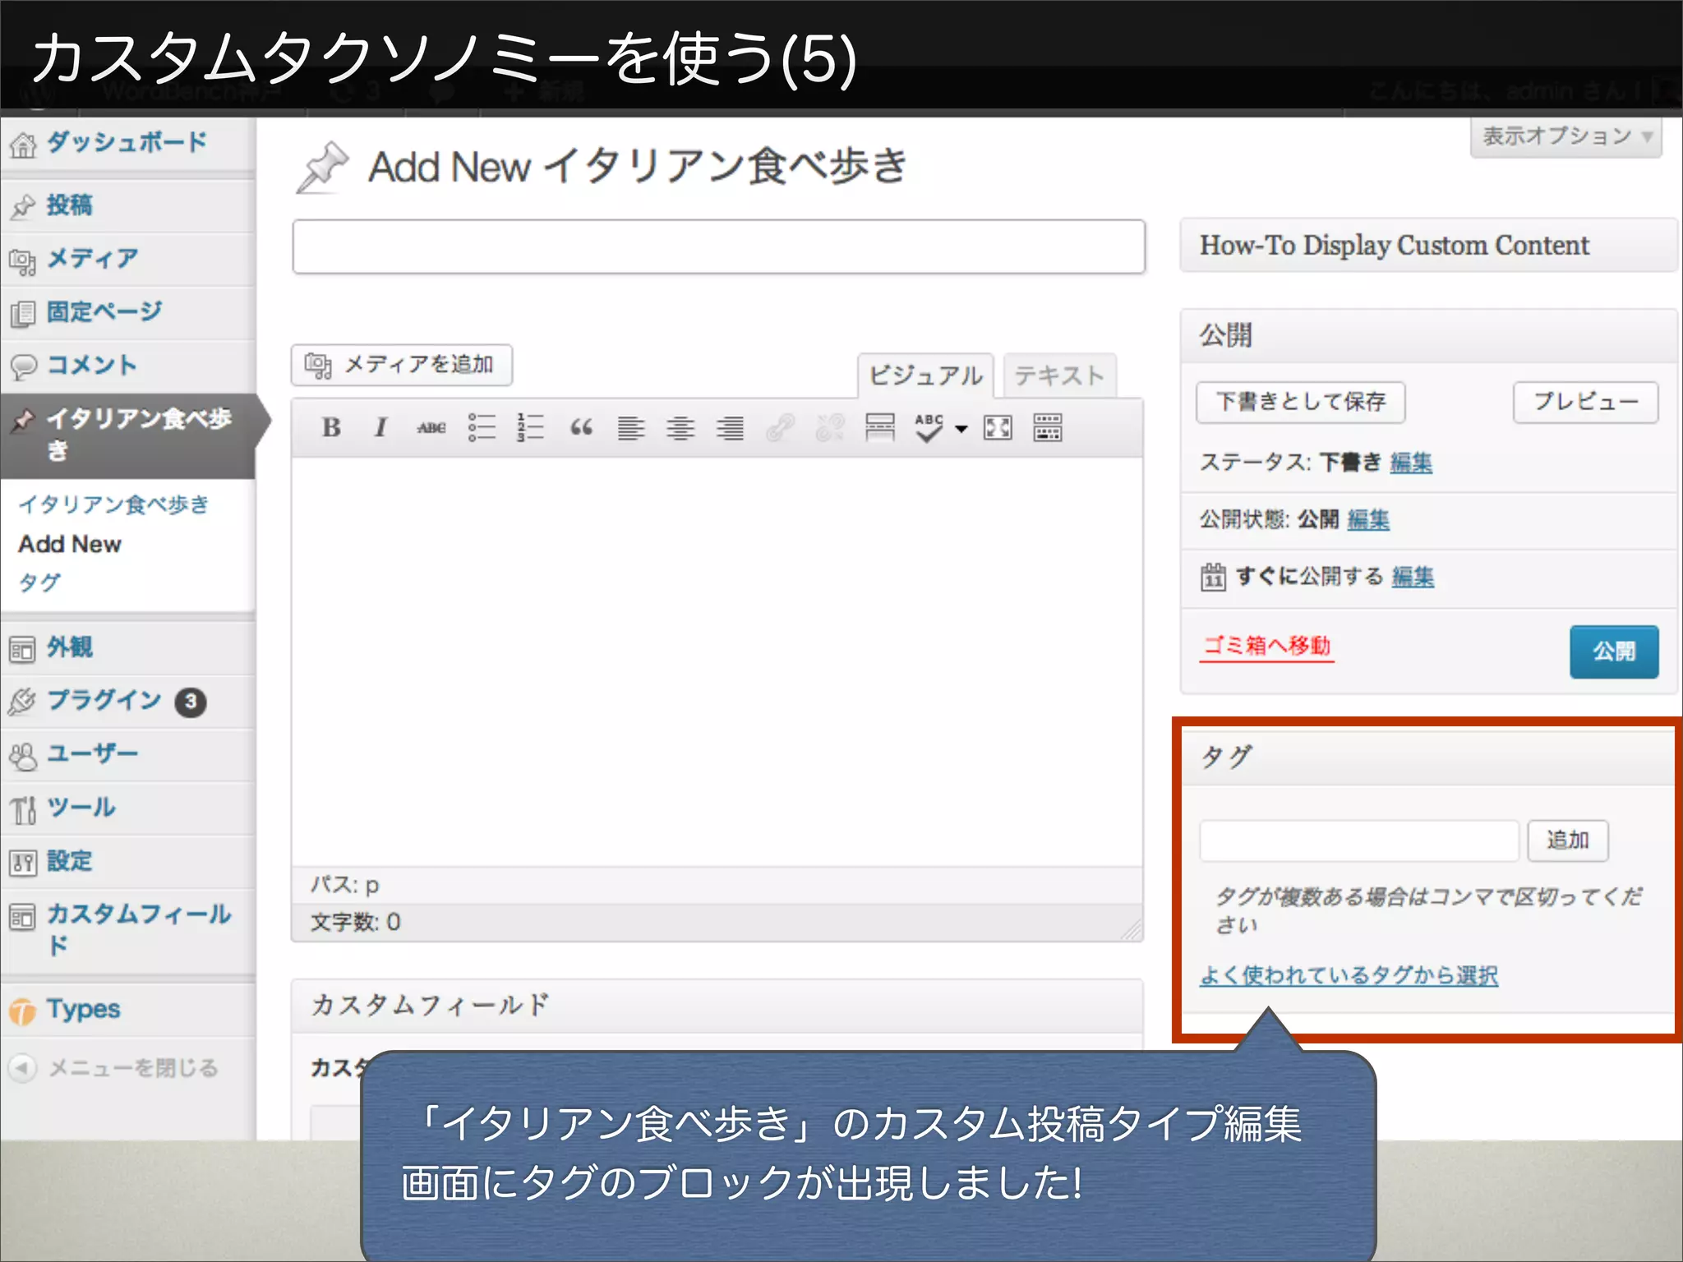
Task: Apply blockquote formatting
Action: (581, 427)
